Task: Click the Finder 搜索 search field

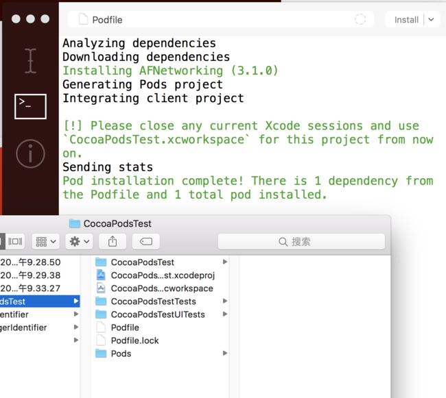Action: (x=301, y=242)
